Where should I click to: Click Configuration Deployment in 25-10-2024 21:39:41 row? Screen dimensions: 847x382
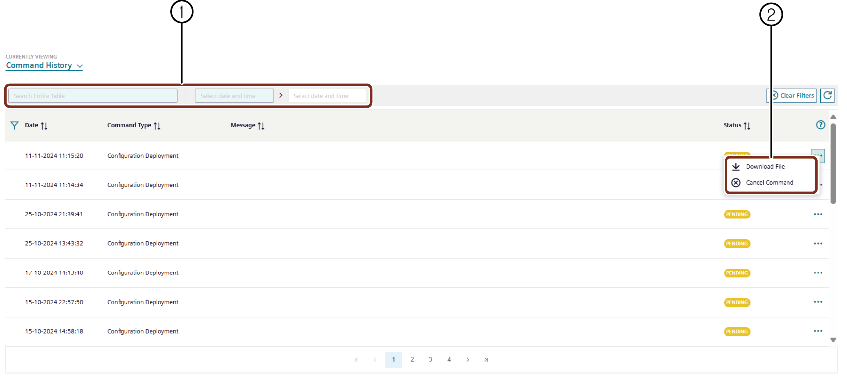pos(143,214)
